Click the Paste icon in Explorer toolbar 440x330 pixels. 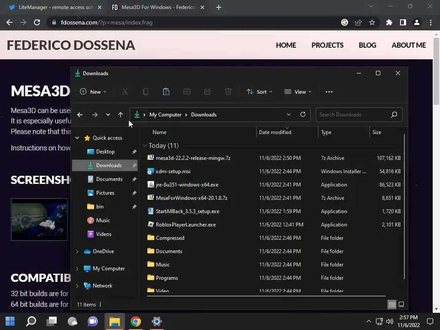166,92
